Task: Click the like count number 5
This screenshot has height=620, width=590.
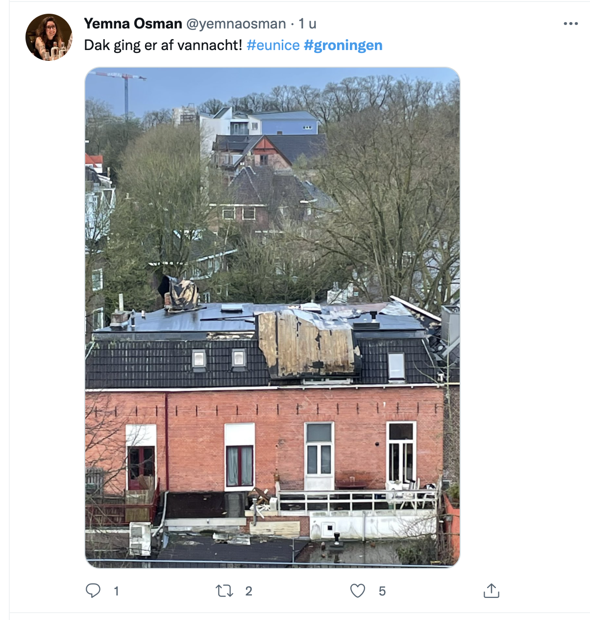Action: 382,591
